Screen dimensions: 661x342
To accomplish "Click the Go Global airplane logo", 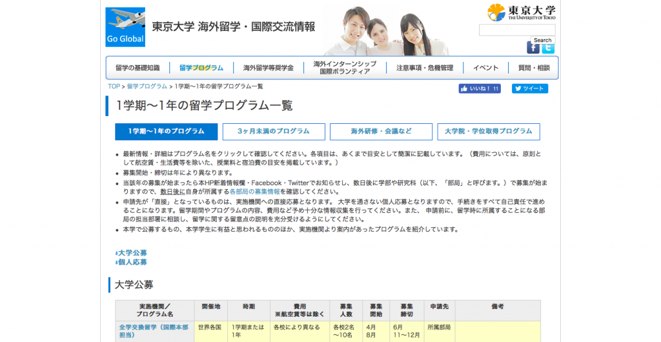I will (125, 27).
